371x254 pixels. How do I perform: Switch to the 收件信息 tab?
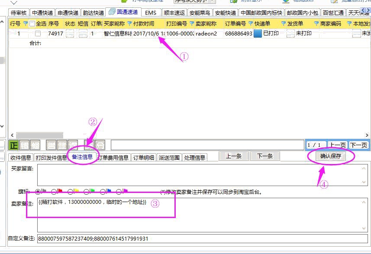point(21,158)
